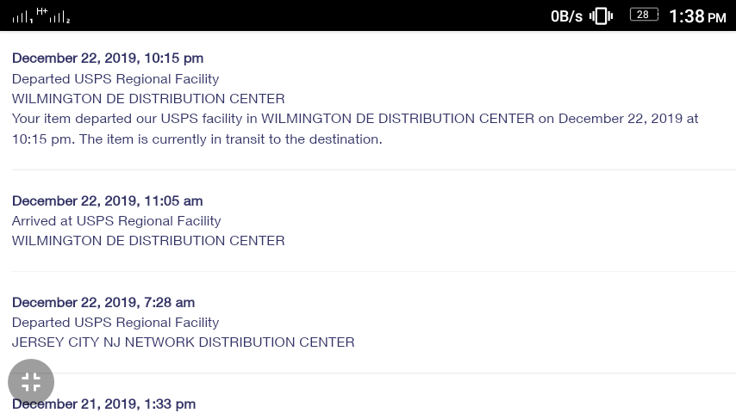
Task: Tap WILMINGTON DE DISTRIBUTION CENTER under 10:15 pm entry
Action: 148,99
